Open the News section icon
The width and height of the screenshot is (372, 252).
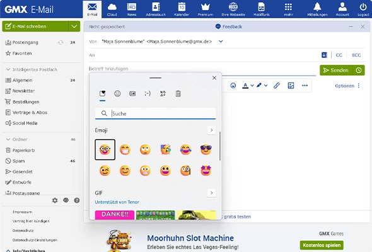coord(131,9)
